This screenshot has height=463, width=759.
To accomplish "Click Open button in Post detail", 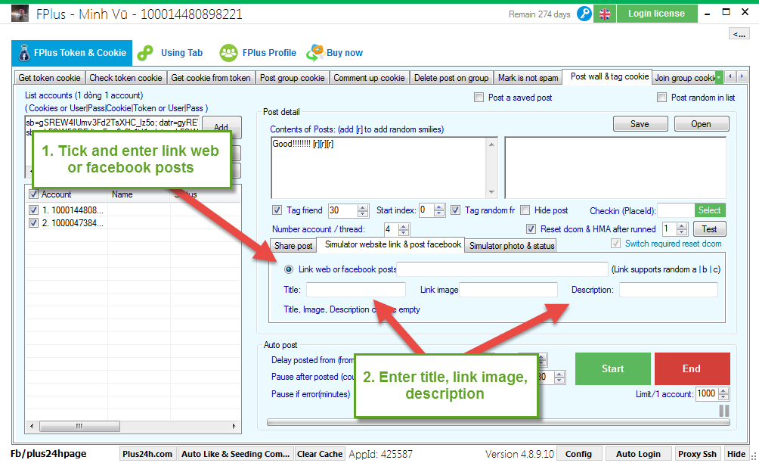I will pos(701,124).
